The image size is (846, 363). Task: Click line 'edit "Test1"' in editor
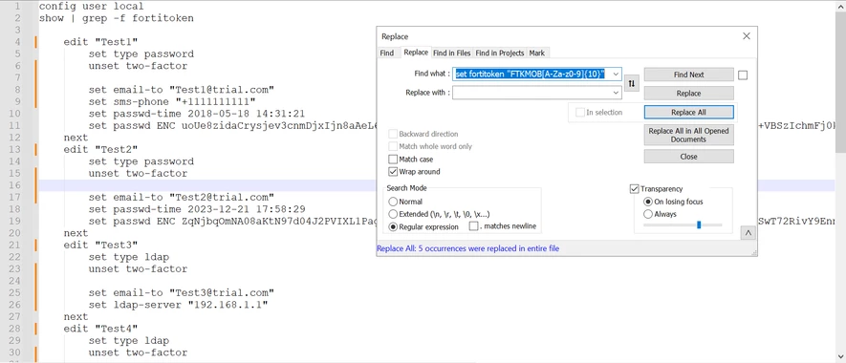[100, 42]
